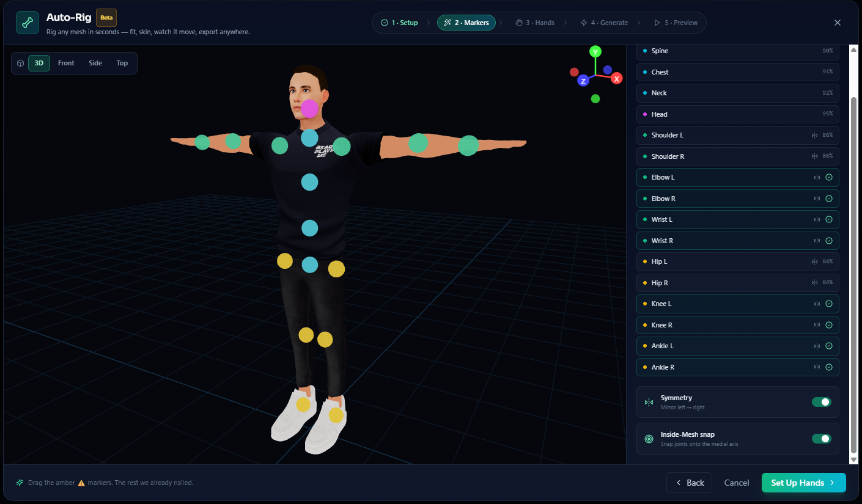The image size is (862, 504).
Task: Click the Back button
Action: [x=690, y=483]
